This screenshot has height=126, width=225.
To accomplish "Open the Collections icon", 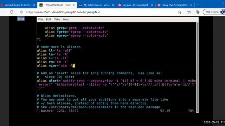I will (198, 12).
